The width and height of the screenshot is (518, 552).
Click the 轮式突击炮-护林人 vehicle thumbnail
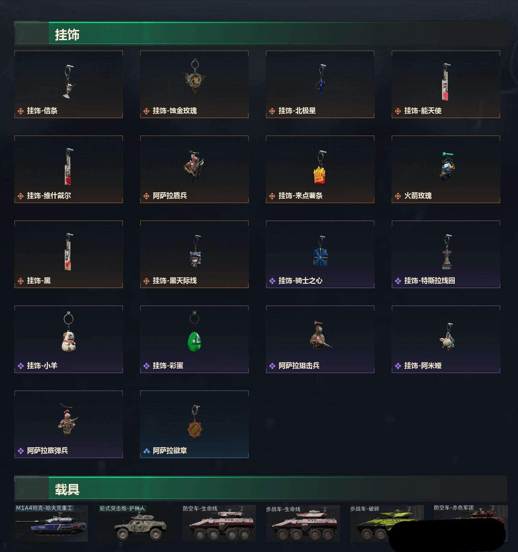pyautogui.click(x=135, y=523)
